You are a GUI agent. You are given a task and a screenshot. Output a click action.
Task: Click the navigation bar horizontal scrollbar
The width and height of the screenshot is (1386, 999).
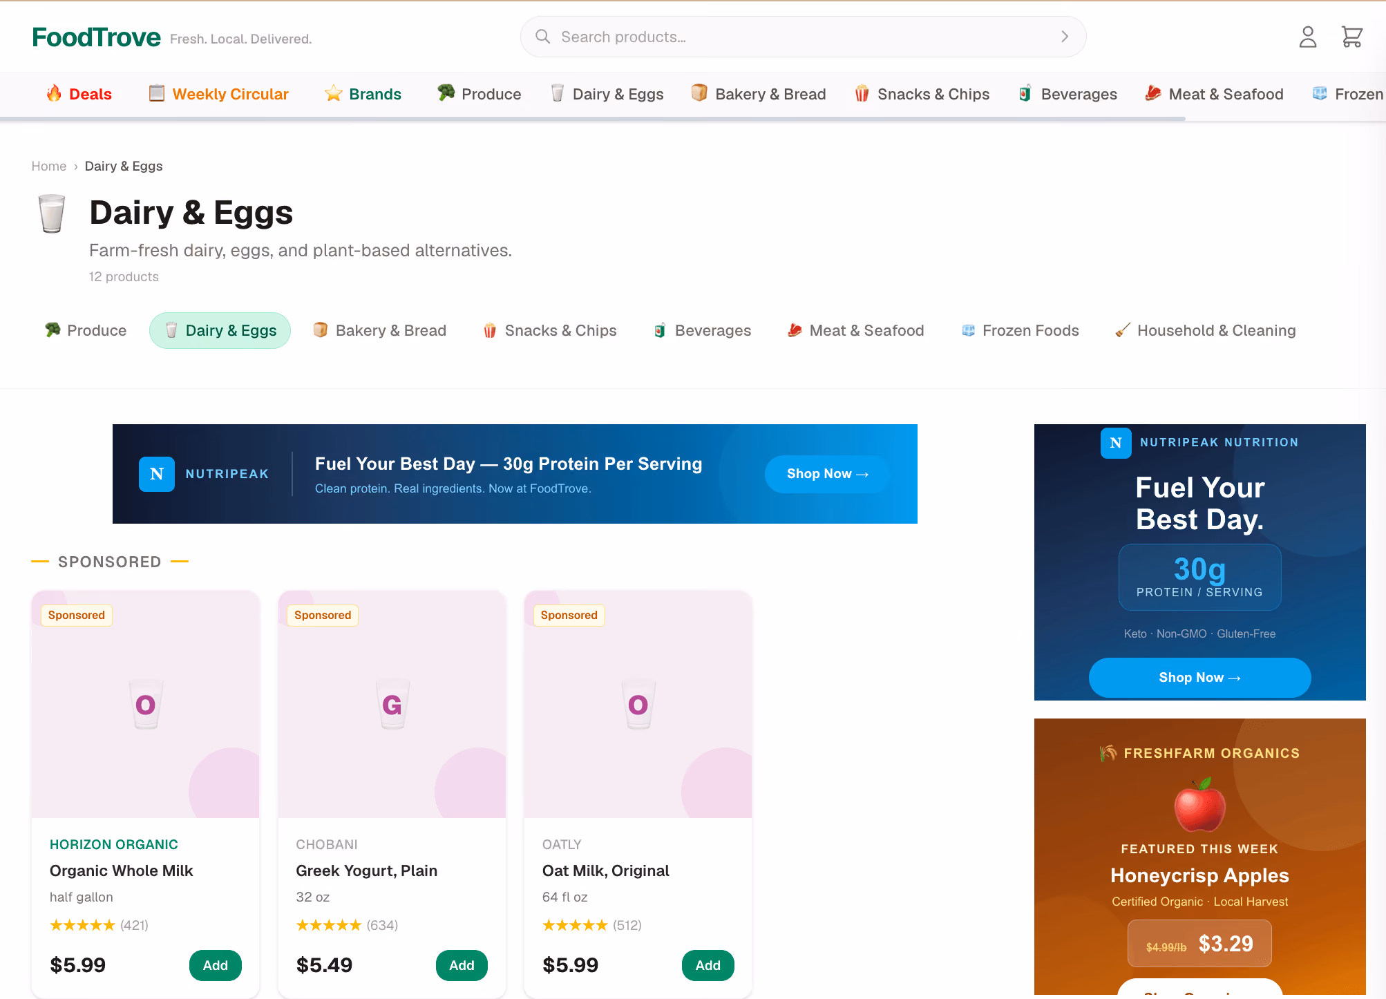pos(593,120)
